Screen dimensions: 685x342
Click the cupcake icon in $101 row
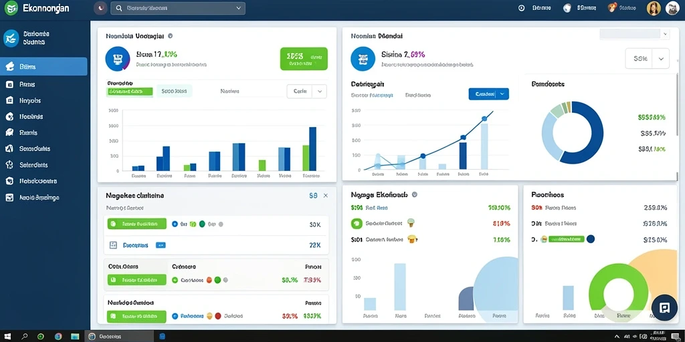click(412, 239)
